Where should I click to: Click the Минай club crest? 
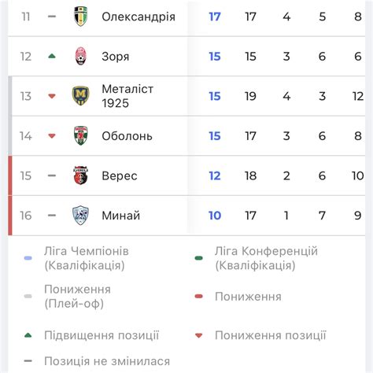pyautogui.click(x=80, y=216)
